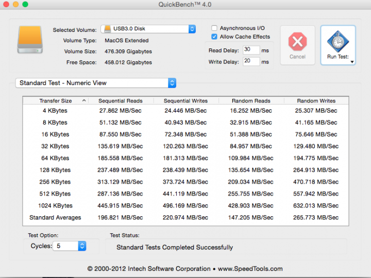This screenshot has width=371, height=278.
Task: Select the 1024 KBytes result row
Action: 185,206
